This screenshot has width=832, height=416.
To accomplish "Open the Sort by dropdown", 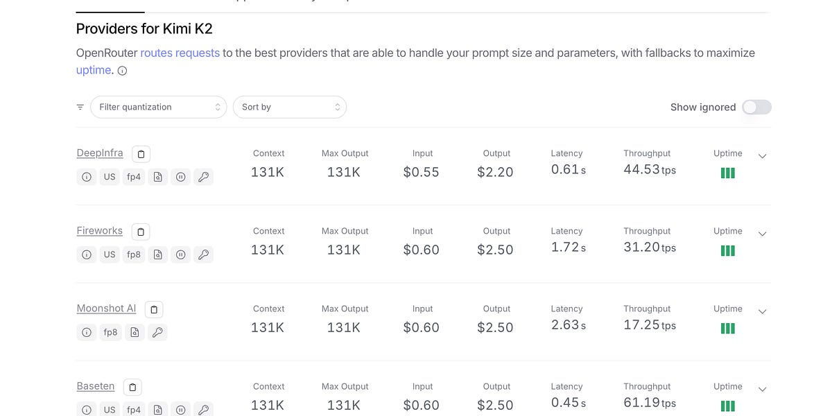I will (289, 107).
